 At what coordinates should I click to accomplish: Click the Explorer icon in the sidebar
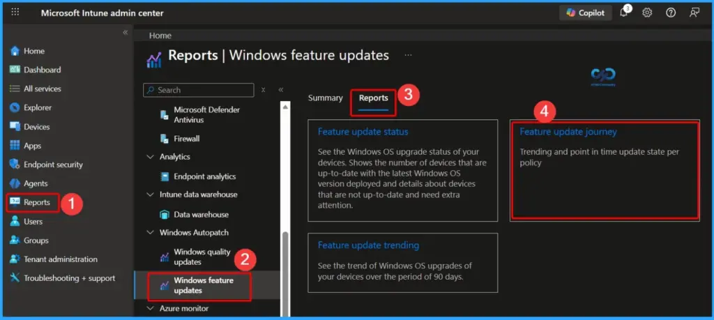click(15, 108)
